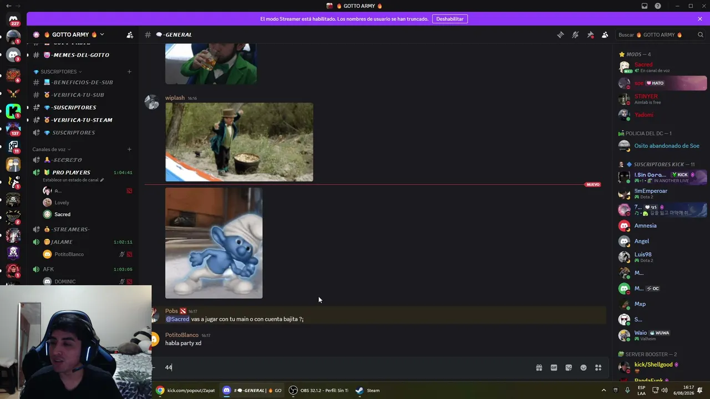Open the sticker picker icon
Viewport: 710px width, 399px height.
569,367
